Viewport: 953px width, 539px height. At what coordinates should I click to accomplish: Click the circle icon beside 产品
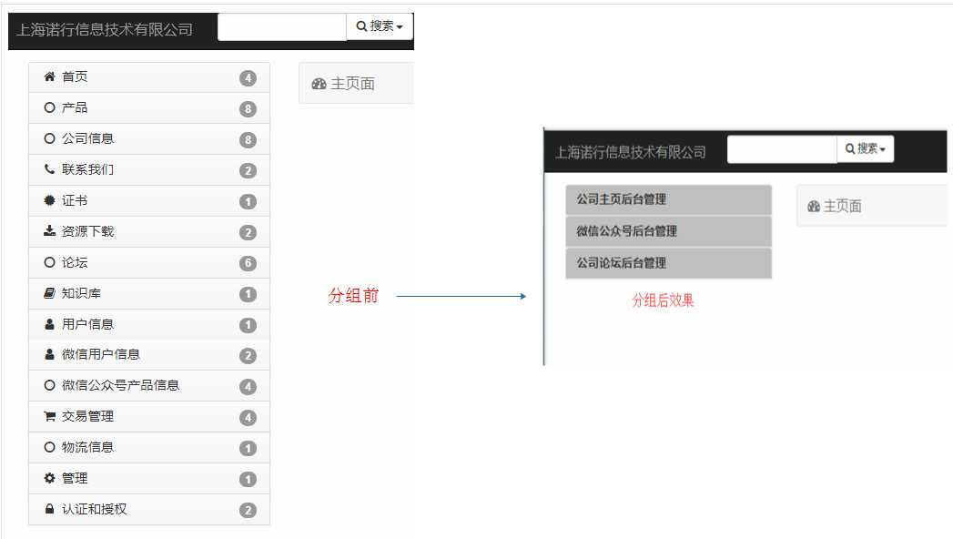tap(49, 107)
